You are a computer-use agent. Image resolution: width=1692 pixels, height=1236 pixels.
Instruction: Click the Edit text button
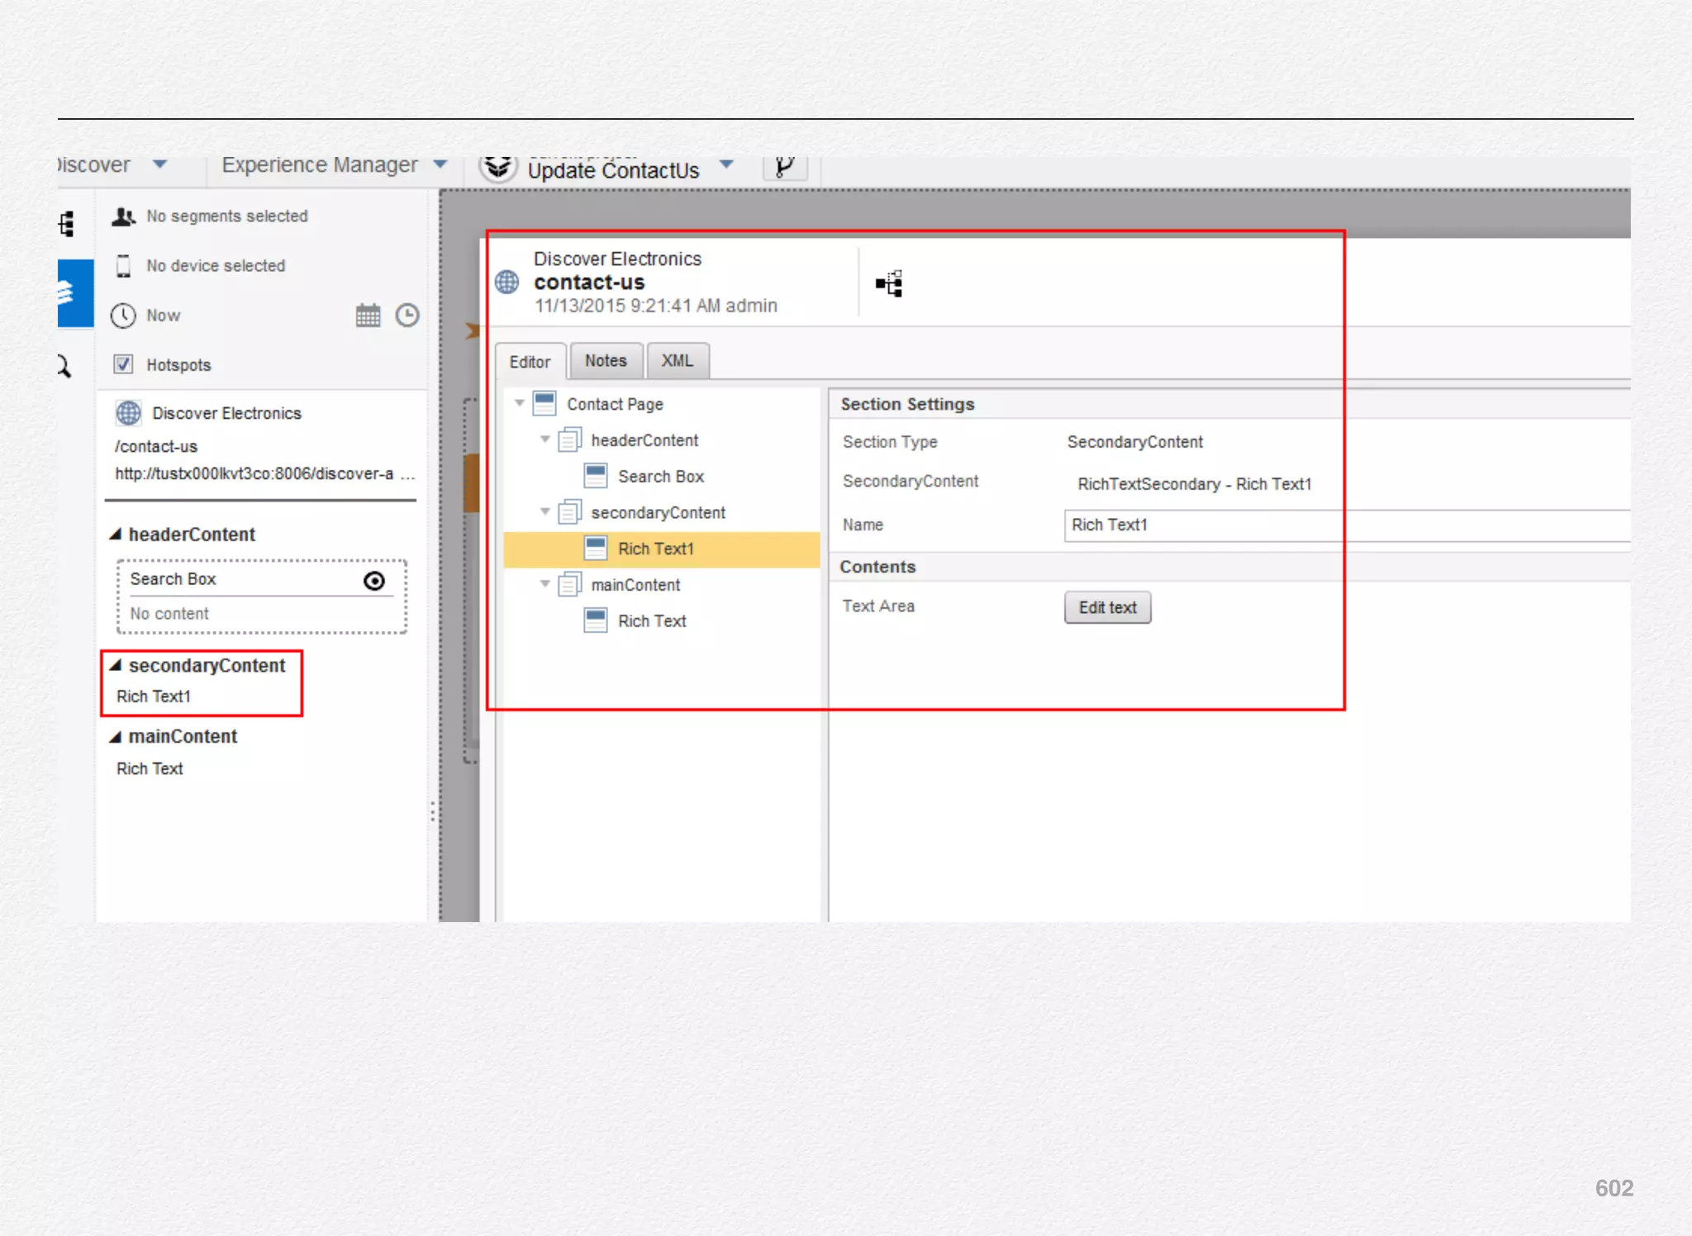(1107, 607)
